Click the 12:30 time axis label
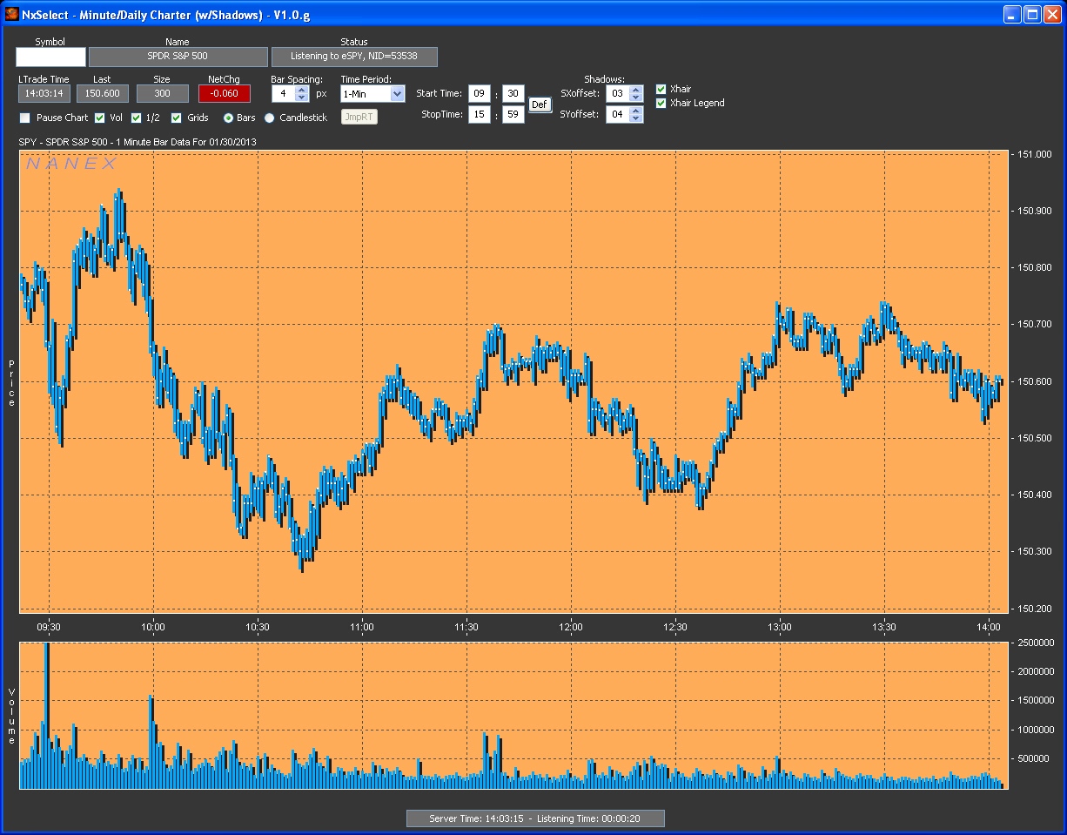This screenshot has height=835, width=1067. tap(675, 627)
